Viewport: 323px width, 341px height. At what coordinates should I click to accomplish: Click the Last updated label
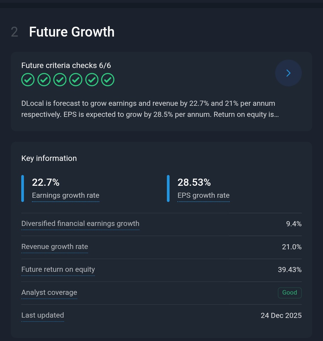(x=43, y=315)
